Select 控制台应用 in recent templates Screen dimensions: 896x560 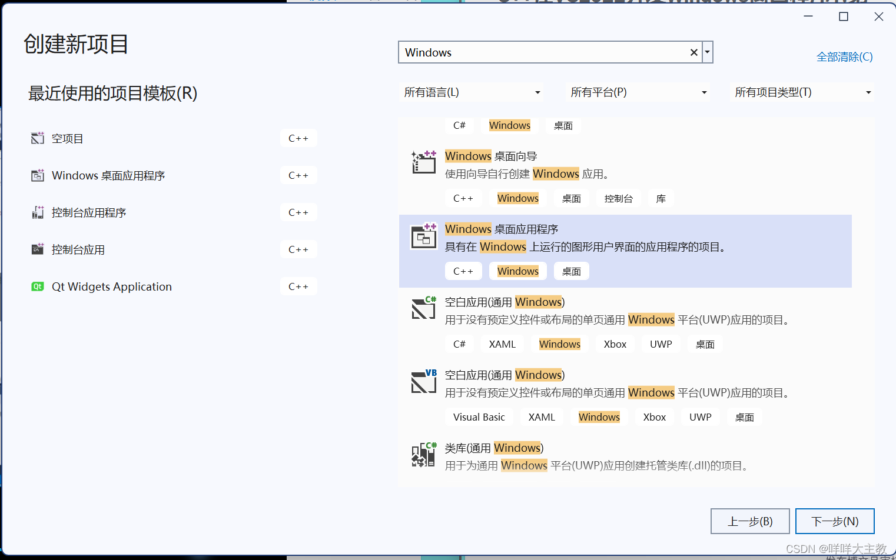point(78,249)
